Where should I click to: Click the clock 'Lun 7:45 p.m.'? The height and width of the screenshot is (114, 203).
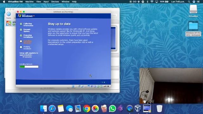coord(178,2)
